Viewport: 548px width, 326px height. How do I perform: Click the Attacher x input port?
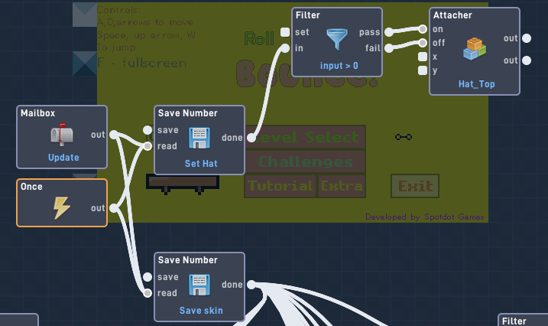(423, 57)
